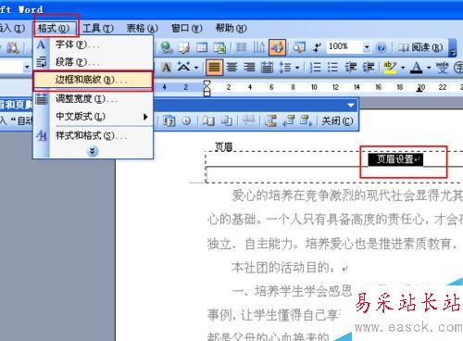Toggle Distributed alignment
The width and height of the screenshot is (463, 341).
coord(267,67)
